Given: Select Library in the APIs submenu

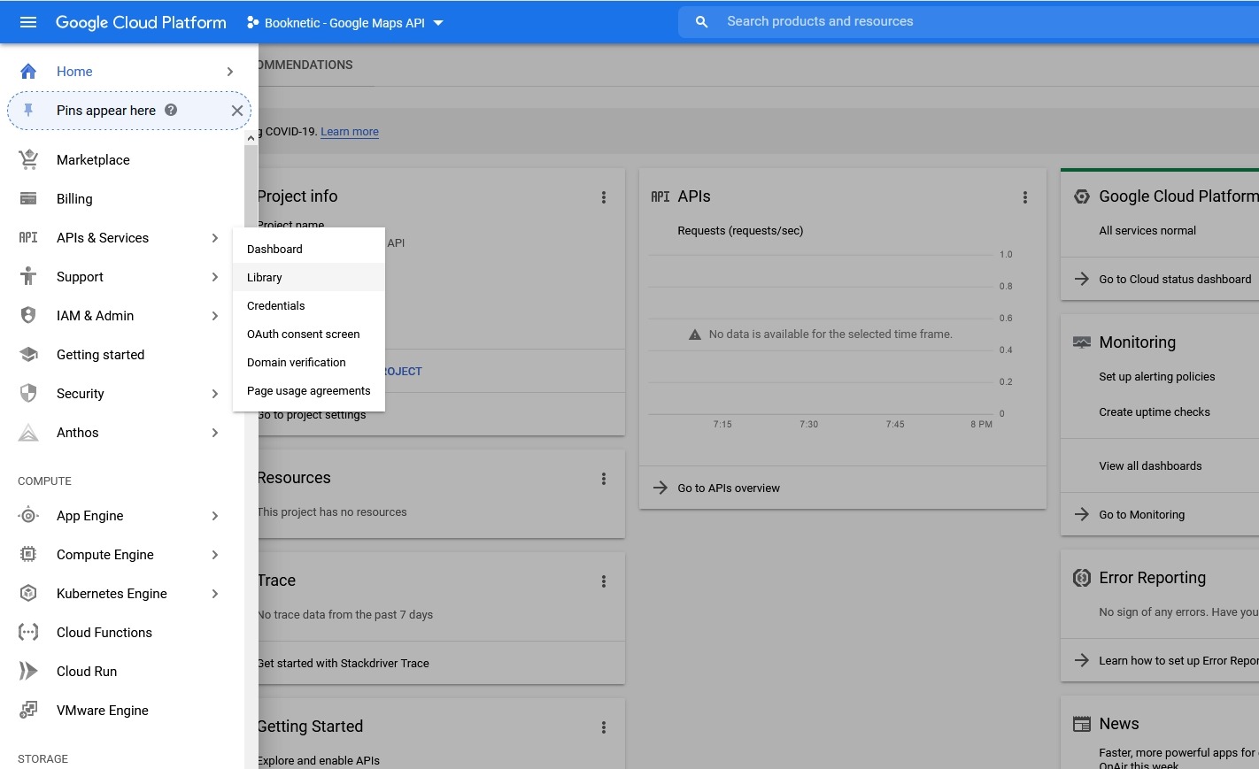Looking at the screenshot, I should point(309,277).
